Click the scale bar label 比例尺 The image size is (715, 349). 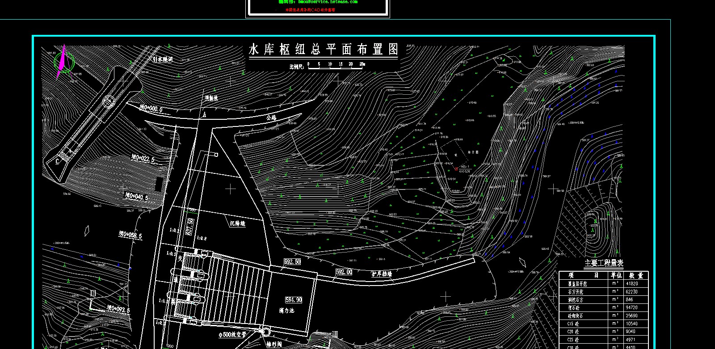297,66
